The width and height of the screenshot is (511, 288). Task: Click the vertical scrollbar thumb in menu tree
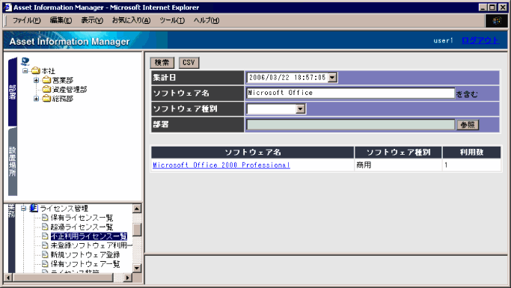137,230
